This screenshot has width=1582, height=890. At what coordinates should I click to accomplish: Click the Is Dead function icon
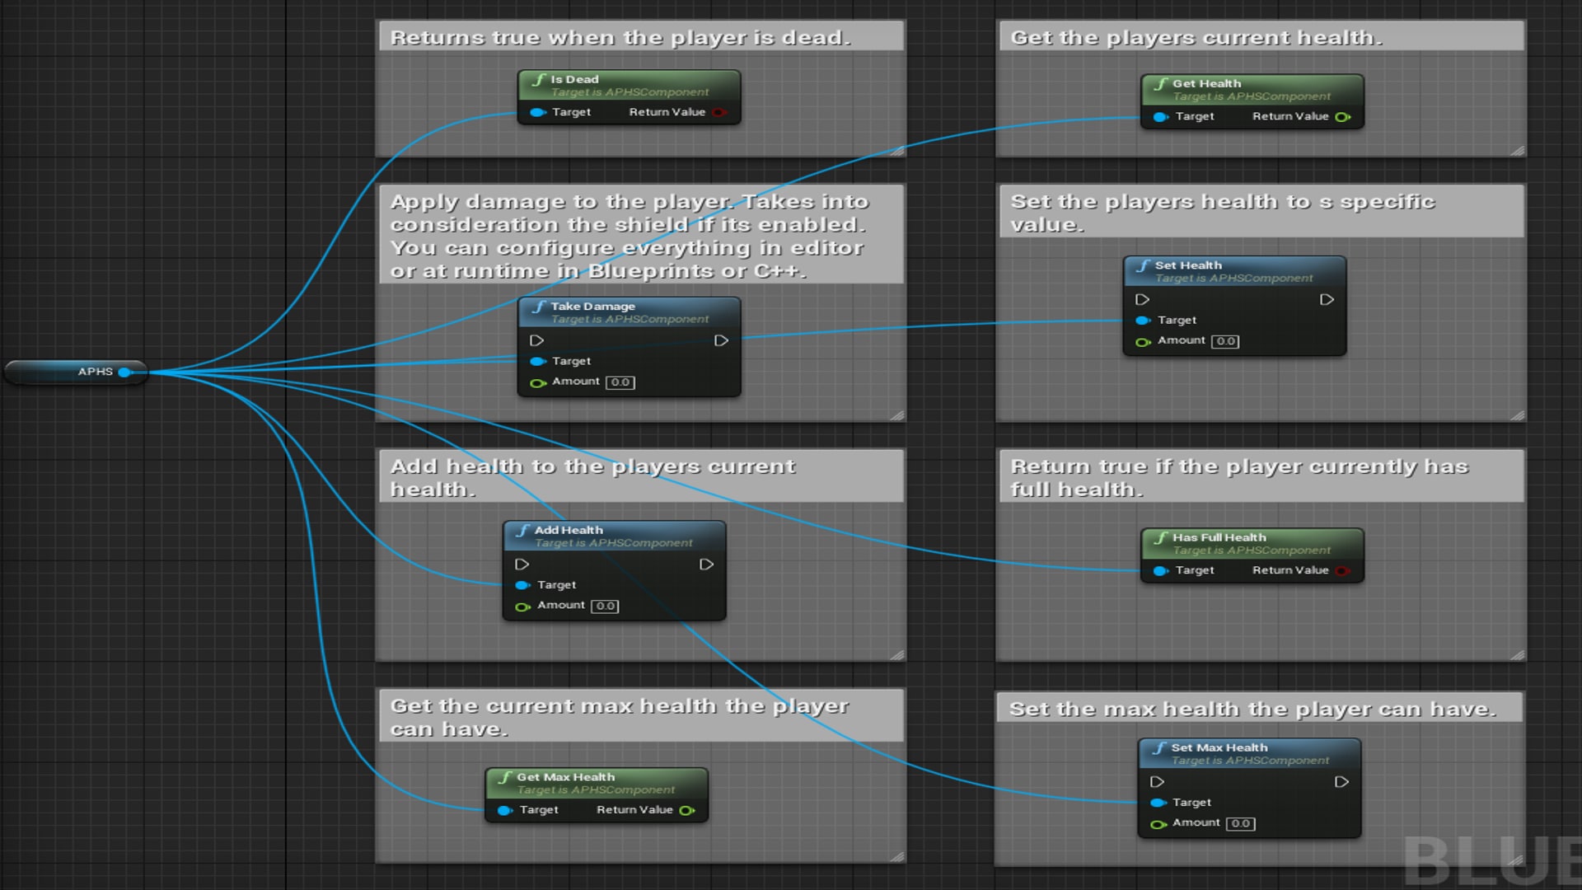tap(540, 79)
